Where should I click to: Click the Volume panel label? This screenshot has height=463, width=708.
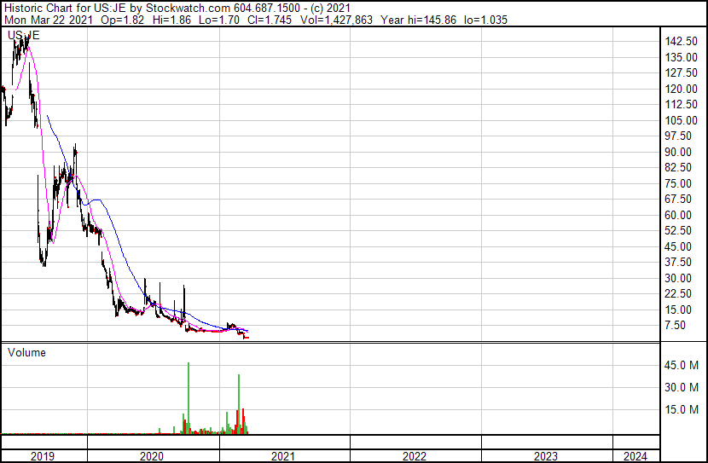point(26,352)
